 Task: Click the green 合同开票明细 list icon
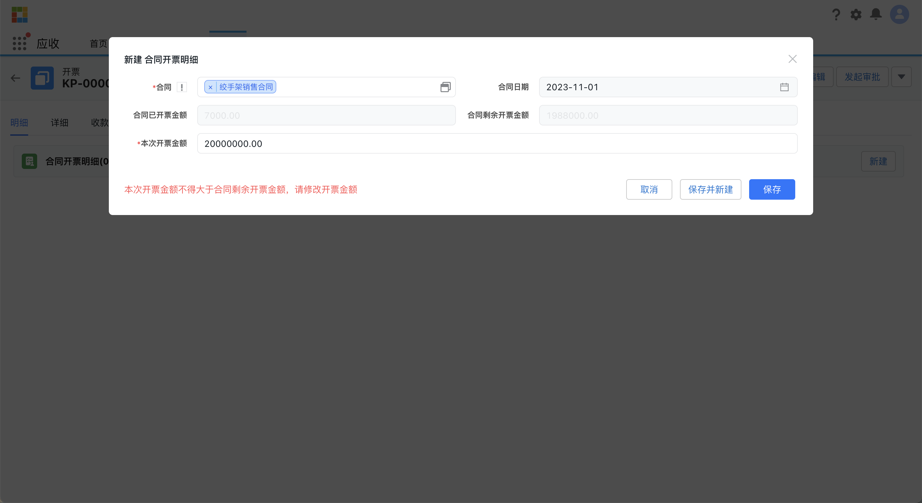pyautogui.click(x=29, y=161)
